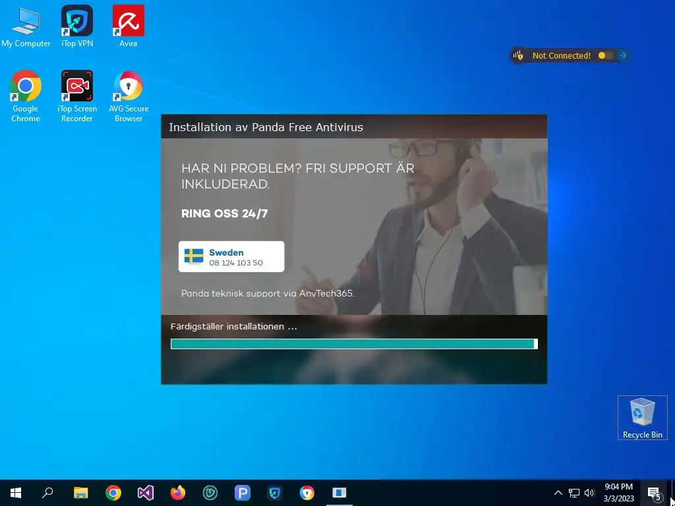Click the Färdigställer installationen status text
This screenshot has width=675, height=506.
233,327
